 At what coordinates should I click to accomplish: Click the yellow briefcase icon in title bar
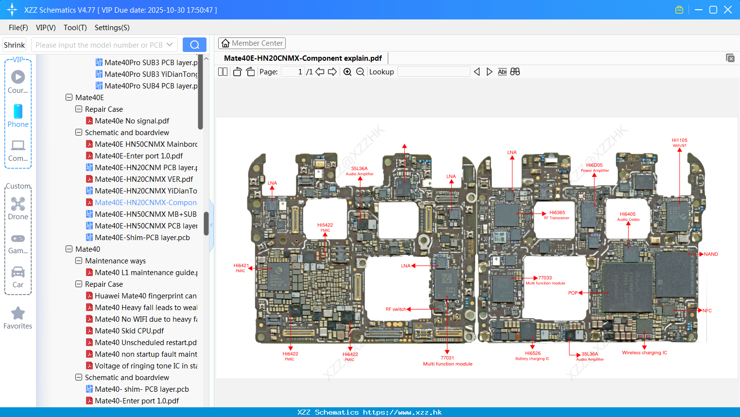(679, 10)
